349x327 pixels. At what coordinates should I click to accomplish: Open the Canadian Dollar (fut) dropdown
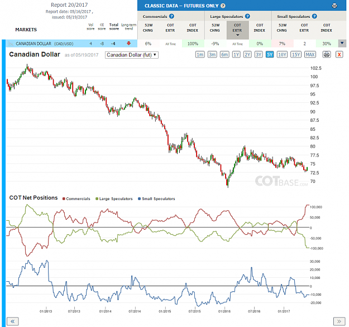pos(132,55)
